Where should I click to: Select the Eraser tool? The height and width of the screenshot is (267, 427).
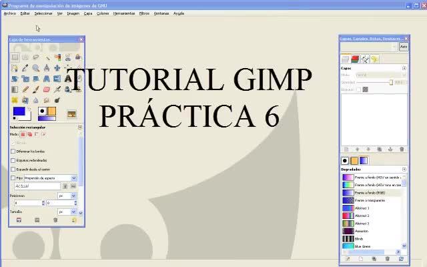(47, 89)
